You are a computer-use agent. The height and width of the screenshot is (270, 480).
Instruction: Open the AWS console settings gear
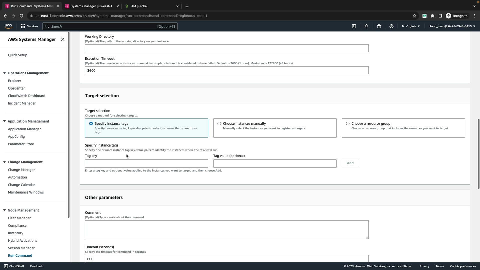391,26
